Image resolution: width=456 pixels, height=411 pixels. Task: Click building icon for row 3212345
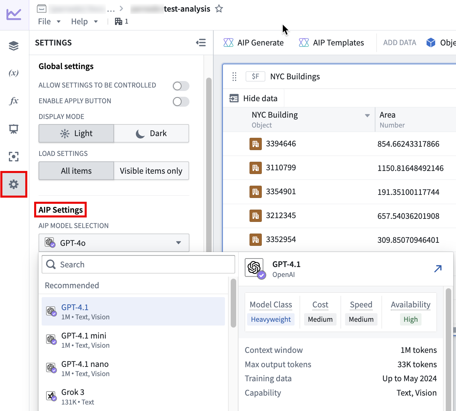click(x=256, y=216)
